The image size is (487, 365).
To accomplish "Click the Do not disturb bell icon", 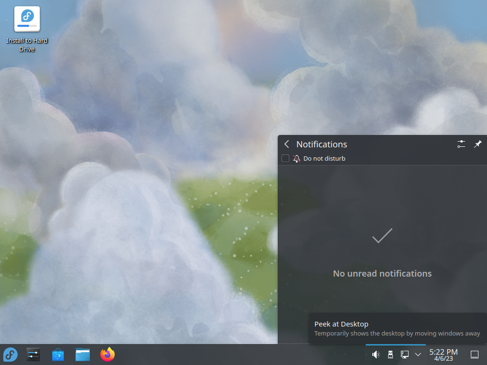I will click(297, 159).
